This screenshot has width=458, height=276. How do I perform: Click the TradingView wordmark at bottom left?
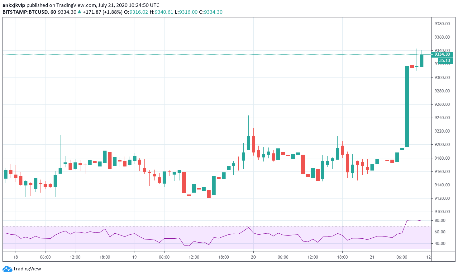[27, 269]
